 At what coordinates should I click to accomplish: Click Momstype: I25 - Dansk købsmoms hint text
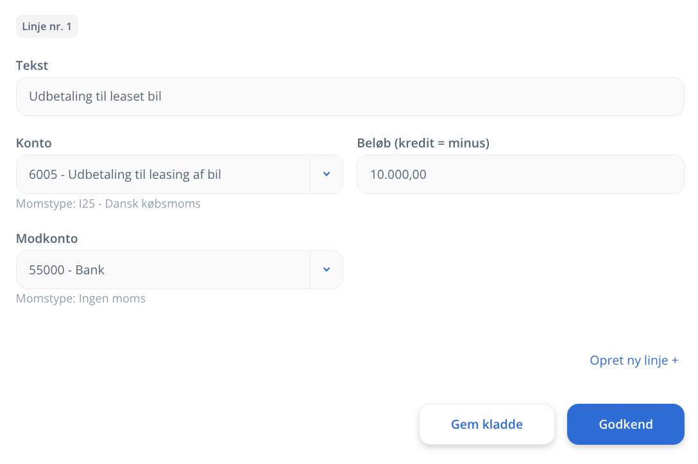click(108, 203)
